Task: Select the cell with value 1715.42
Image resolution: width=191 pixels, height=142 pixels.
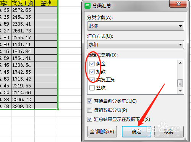Action: click(x=23, y=79)
